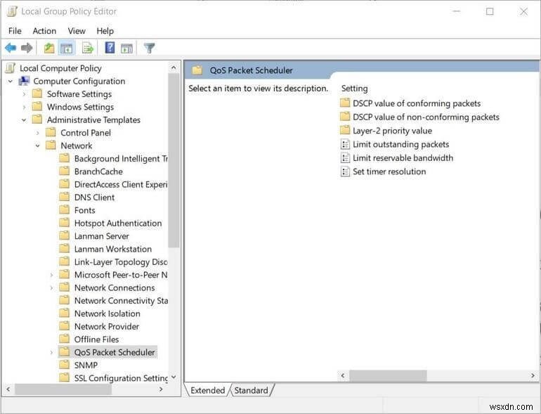Switch to the Extended tab

[207, 390]
